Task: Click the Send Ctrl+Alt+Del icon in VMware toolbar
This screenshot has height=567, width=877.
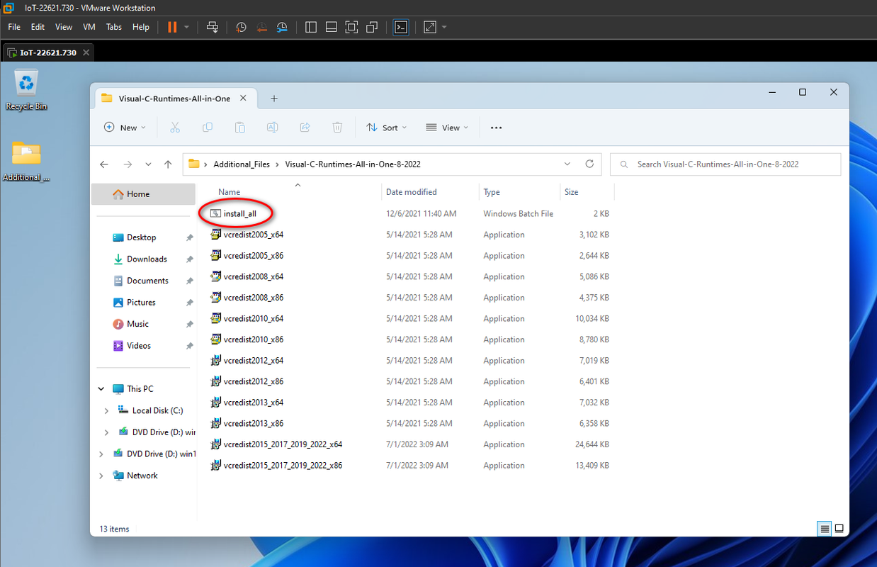Action: pyautogui.click(x=212, y=27)
